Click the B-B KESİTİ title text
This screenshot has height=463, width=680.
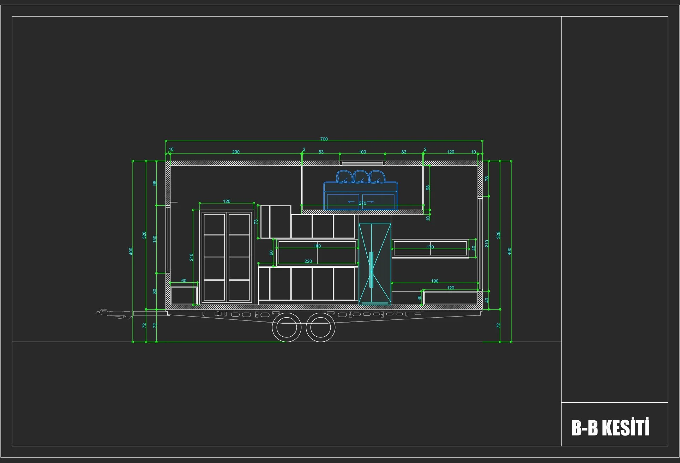click(610, 427)
